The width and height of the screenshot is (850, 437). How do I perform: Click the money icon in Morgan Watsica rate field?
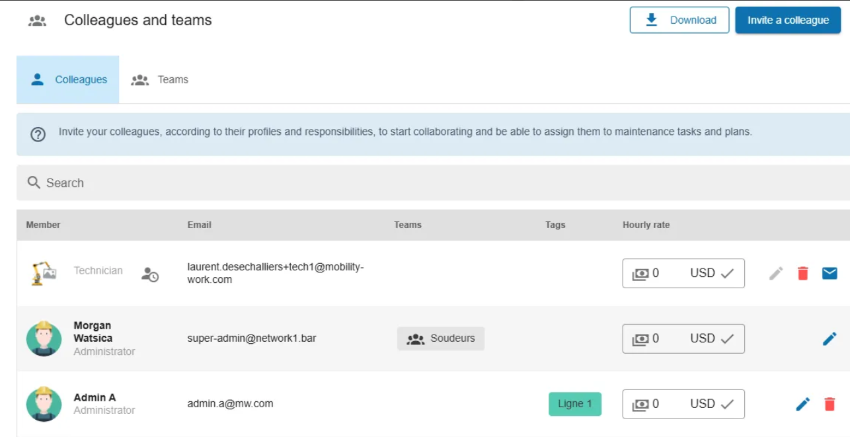point(640,339)
